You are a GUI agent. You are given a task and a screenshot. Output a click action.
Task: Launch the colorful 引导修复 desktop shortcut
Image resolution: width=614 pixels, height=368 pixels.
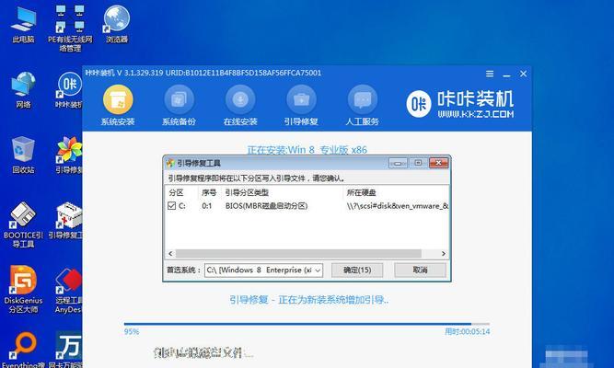[x=69, y=155]
